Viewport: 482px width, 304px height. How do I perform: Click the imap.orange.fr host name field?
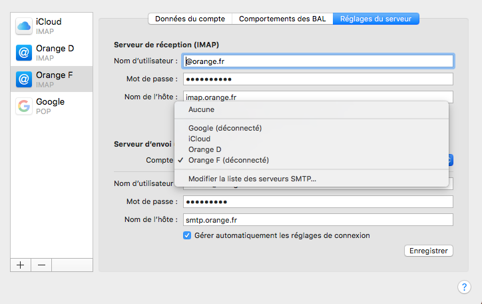318,97
